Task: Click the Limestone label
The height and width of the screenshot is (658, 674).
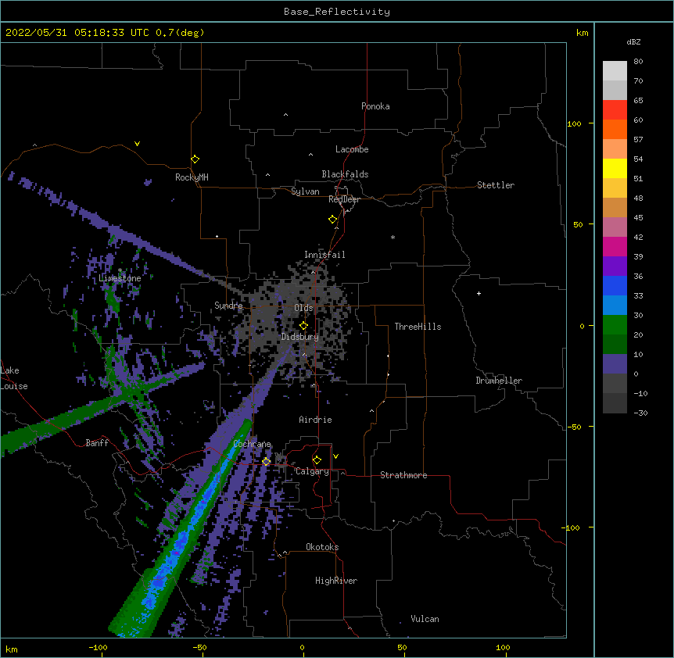Action: (x=120, y=278)
